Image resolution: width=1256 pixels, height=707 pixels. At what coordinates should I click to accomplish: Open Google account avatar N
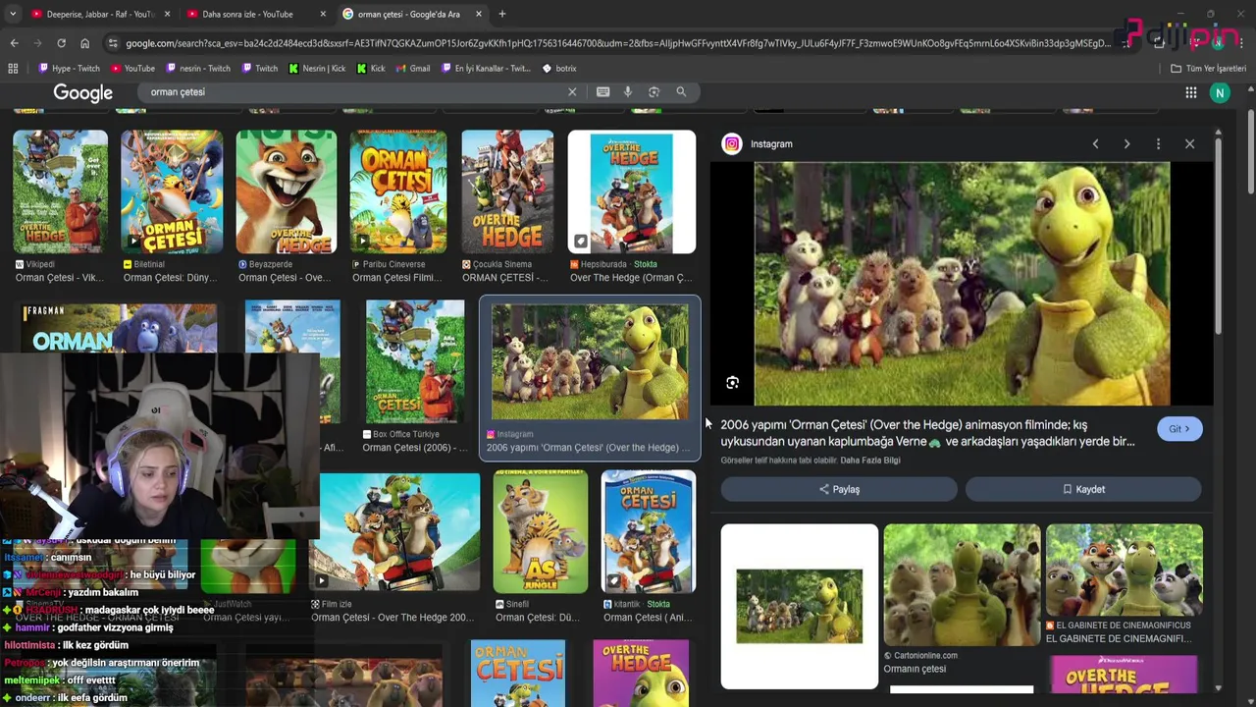click(1220, 92)
